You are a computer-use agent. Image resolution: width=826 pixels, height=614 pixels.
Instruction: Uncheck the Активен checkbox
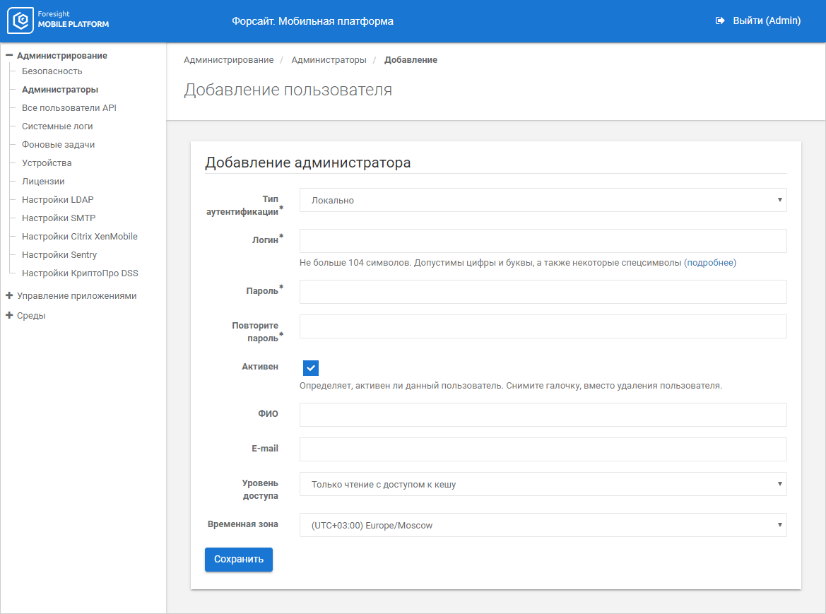point(311,368)
